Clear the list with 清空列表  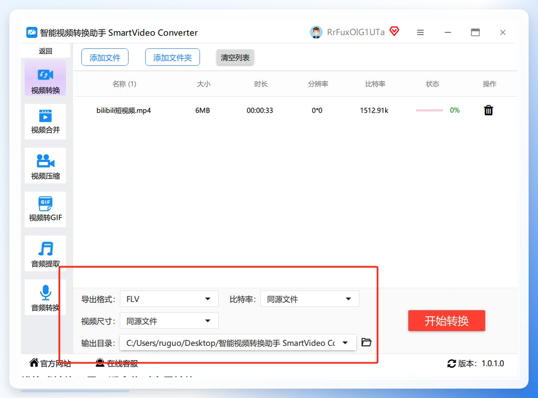[235, 57]
